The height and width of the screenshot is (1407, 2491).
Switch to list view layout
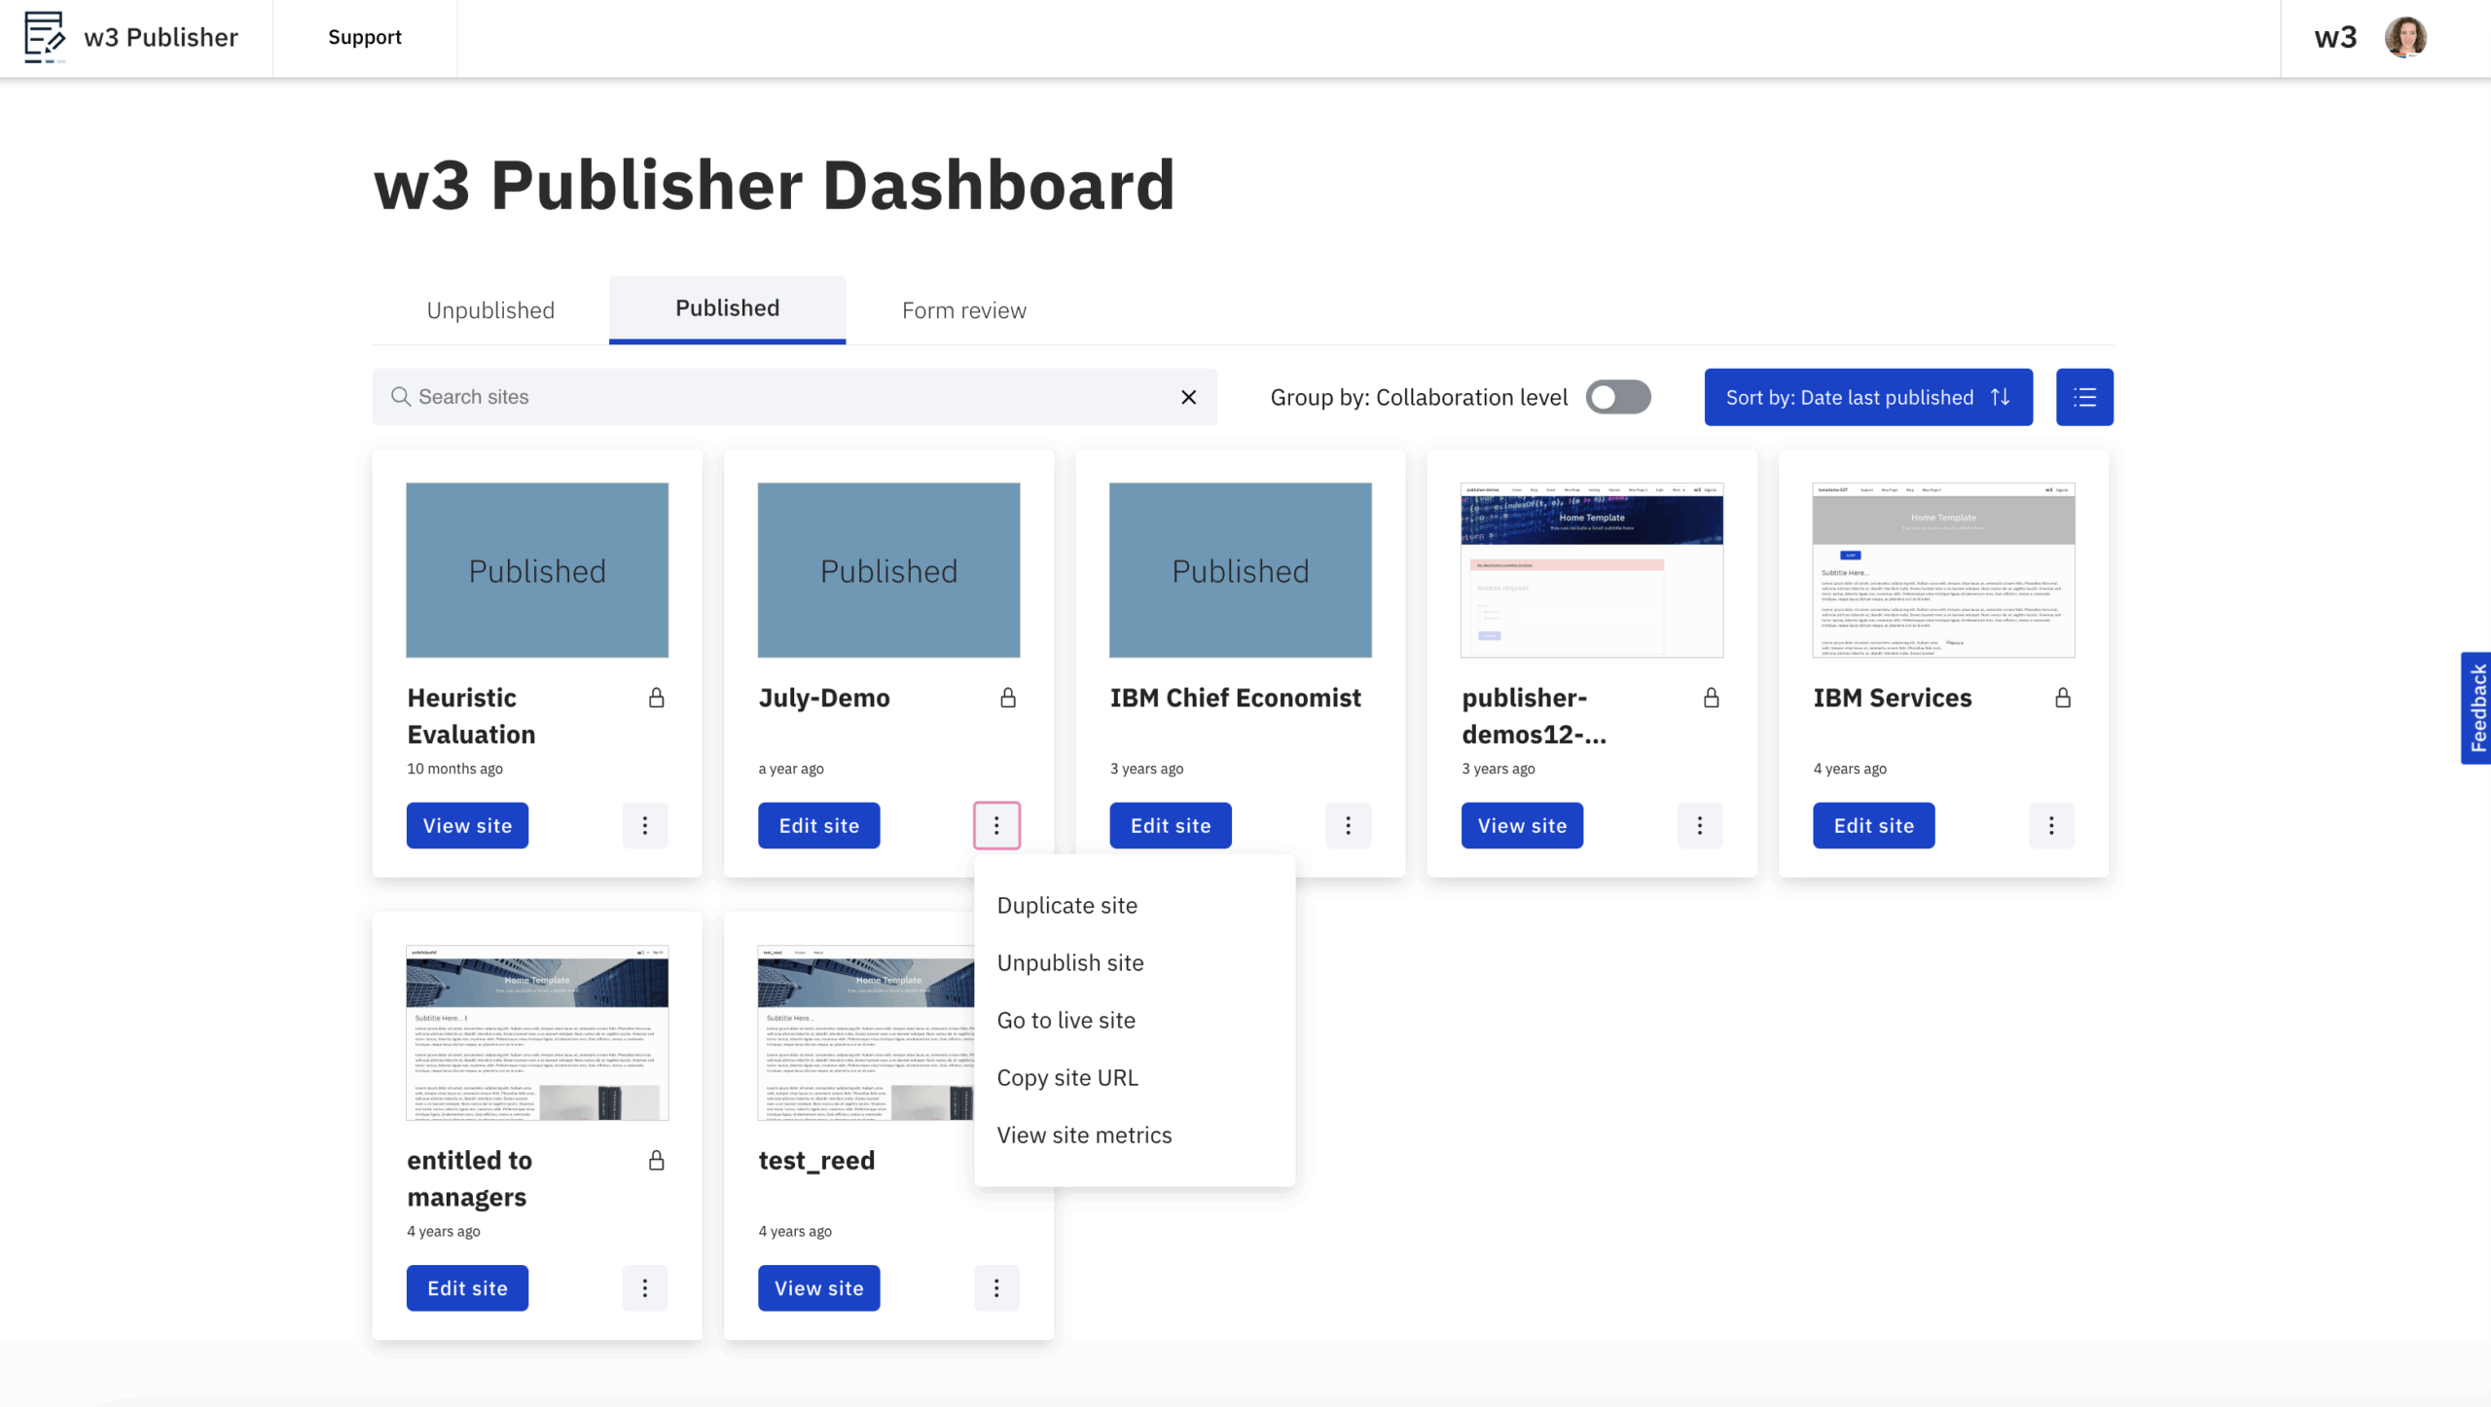[x=2084, y=397]
